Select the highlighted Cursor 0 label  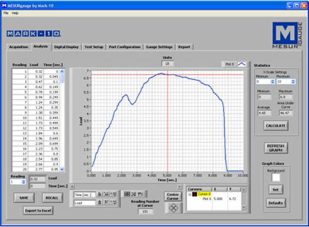click(x=204, y=194)
